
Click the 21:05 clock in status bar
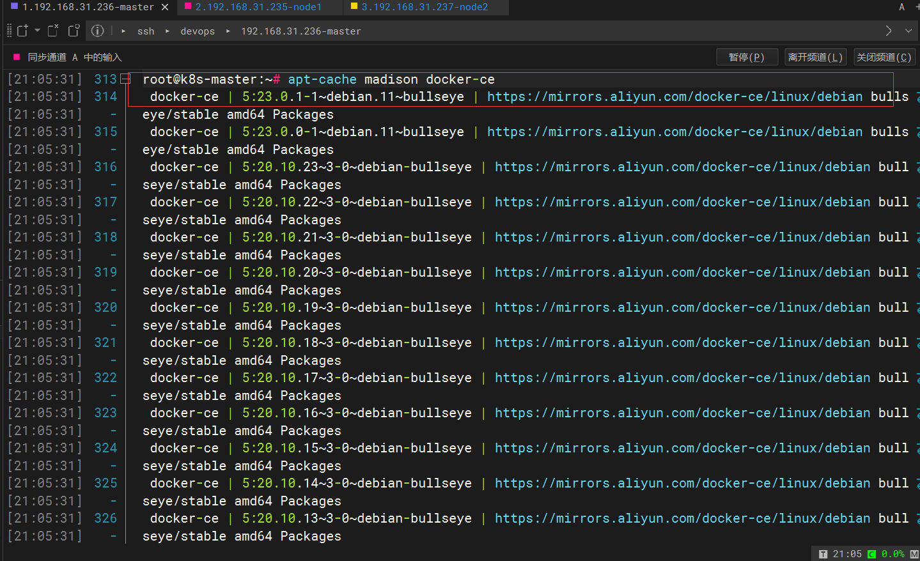pyautogui.click(x=847, y=554)
